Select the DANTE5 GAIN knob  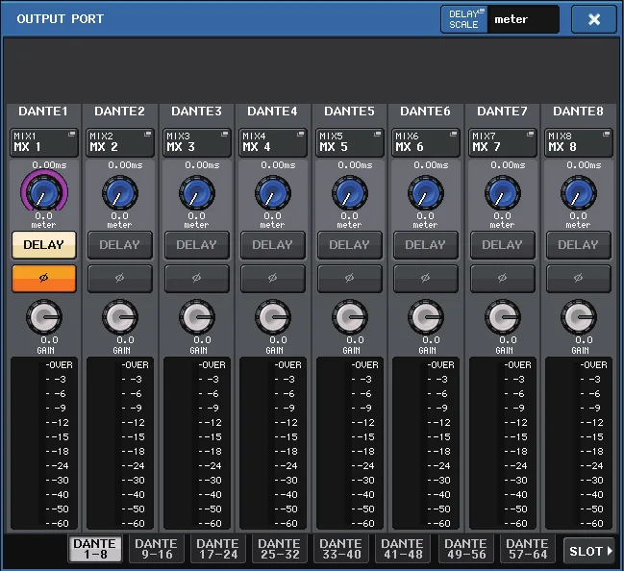(349, 317)
